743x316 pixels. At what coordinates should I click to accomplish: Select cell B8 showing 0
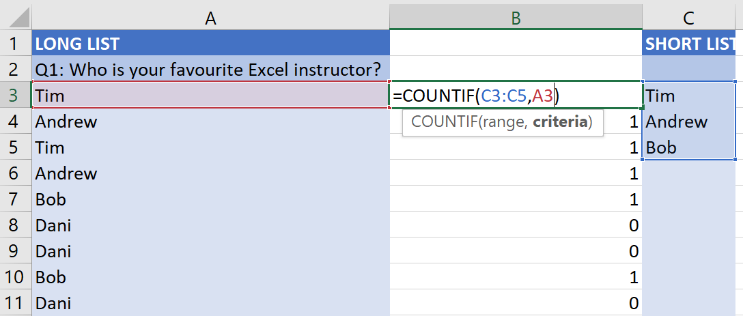516,225
